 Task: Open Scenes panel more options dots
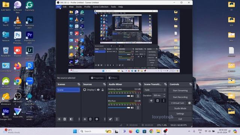tap(79, 119)
